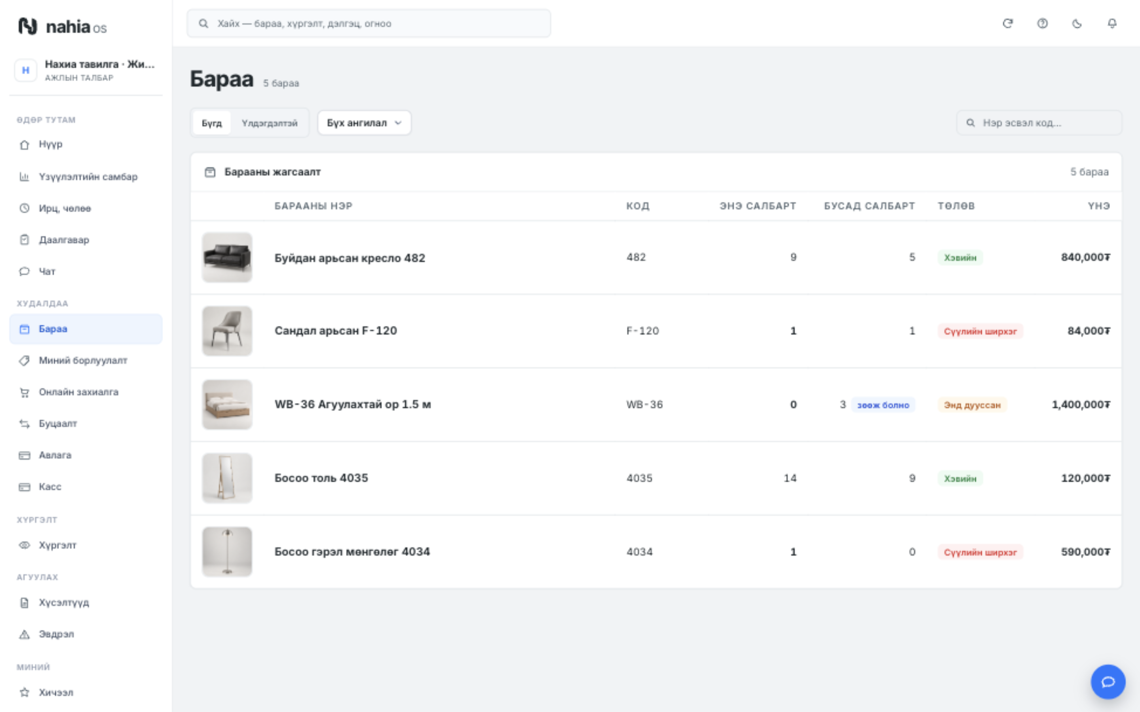Expand the Бүх ангилал dropdown
Image resolution: width=1140 pixels, height=712 pixels.
pyautogui.click(x=364, y=123)
